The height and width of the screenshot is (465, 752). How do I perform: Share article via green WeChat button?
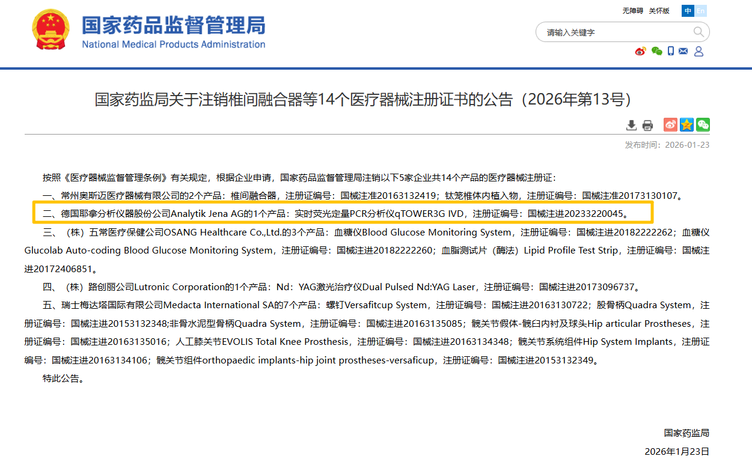[703, 124]
